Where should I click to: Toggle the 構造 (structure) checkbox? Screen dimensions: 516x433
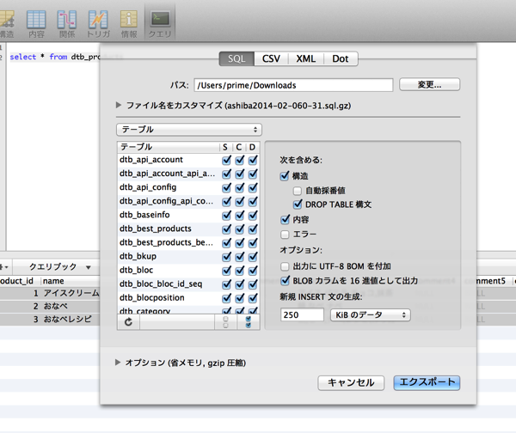click(286, 175)
